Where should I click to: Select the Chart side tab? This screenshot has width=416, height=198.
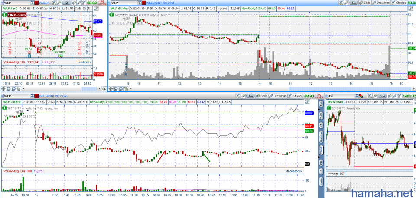pos(321,151)
